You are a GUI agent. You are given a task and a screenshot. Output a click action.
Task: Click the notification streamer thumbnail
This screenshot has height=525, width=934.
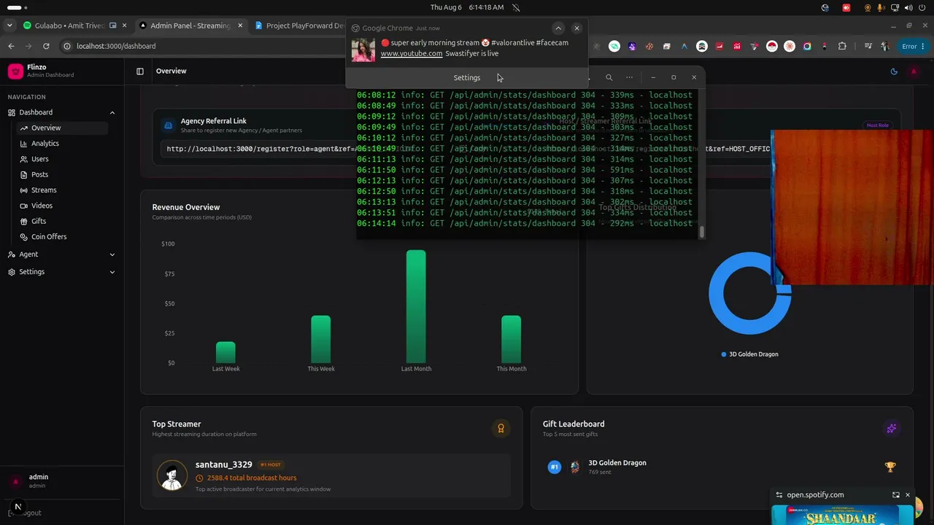pos(363,50)
